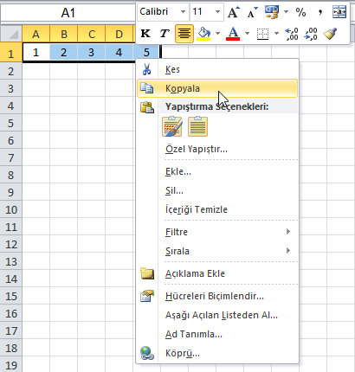The height and width of the screenshot is (372, 355).
Task: Select the format painter brush
Action: (x=330, y=34)
